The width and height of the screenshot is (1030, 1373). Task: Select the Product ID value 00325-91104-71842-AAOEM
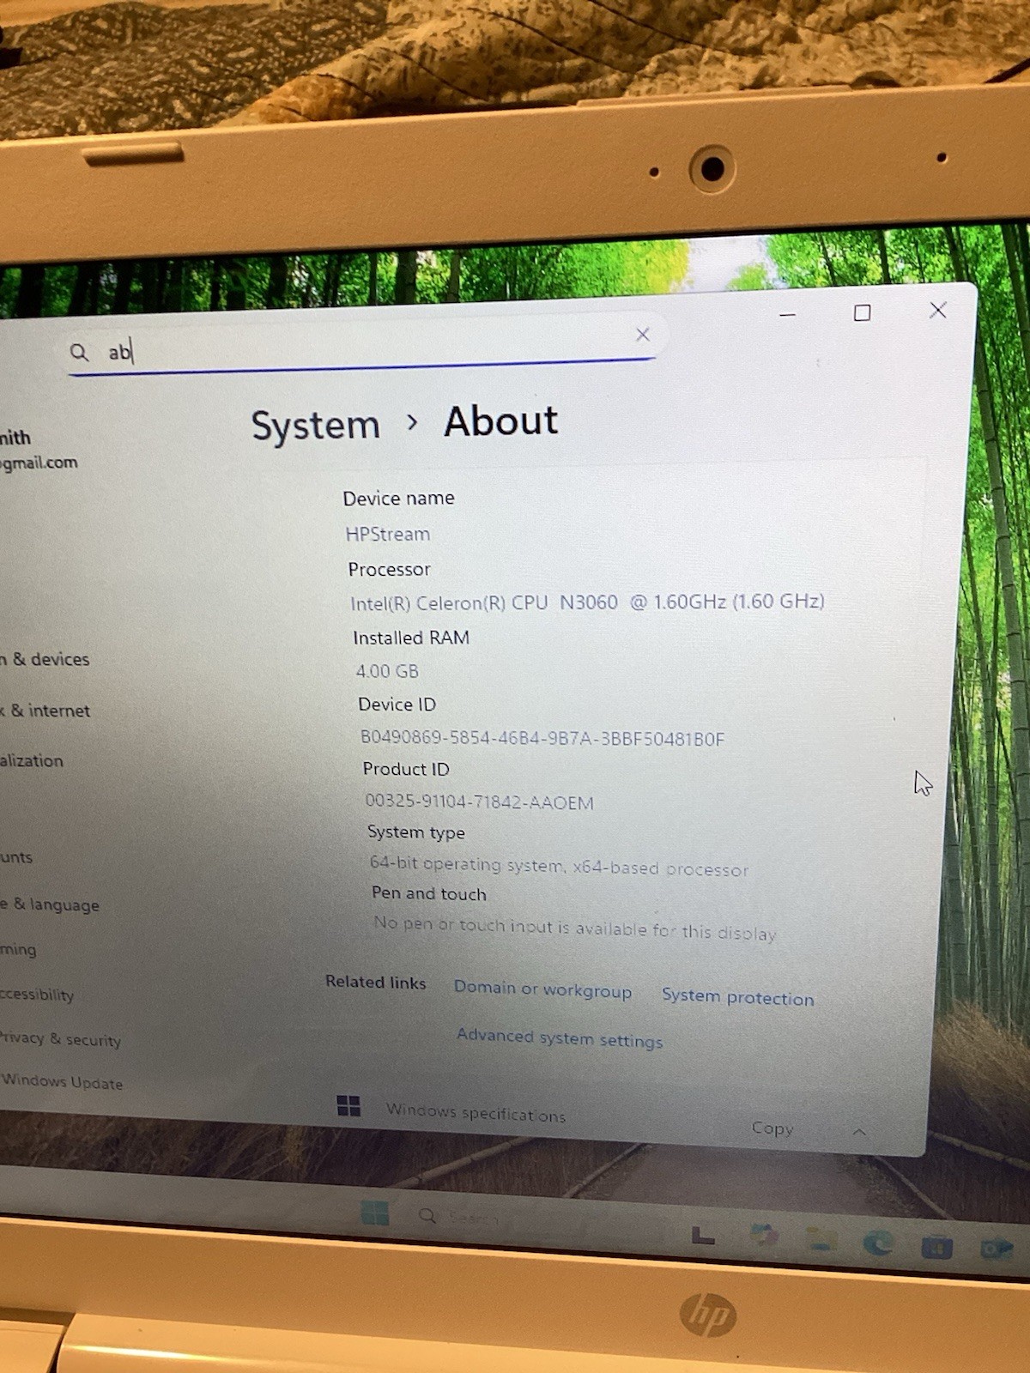[x=479, y=801]
